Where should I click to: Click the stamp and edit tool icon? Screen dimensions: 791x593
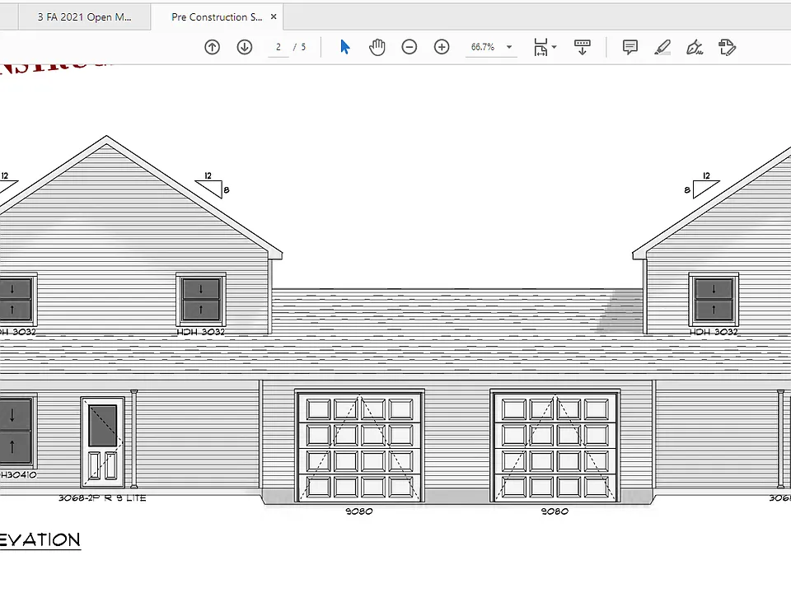(x=727, y=47)
